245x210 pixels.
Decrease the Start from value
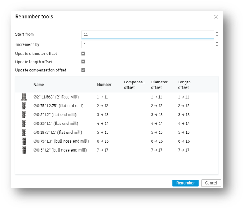point(217,35)
